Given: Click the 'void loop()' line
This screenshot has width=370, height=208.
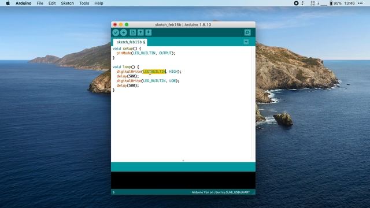Looking at the screenshot, I should pyautogui.click(x=126, y=67).
